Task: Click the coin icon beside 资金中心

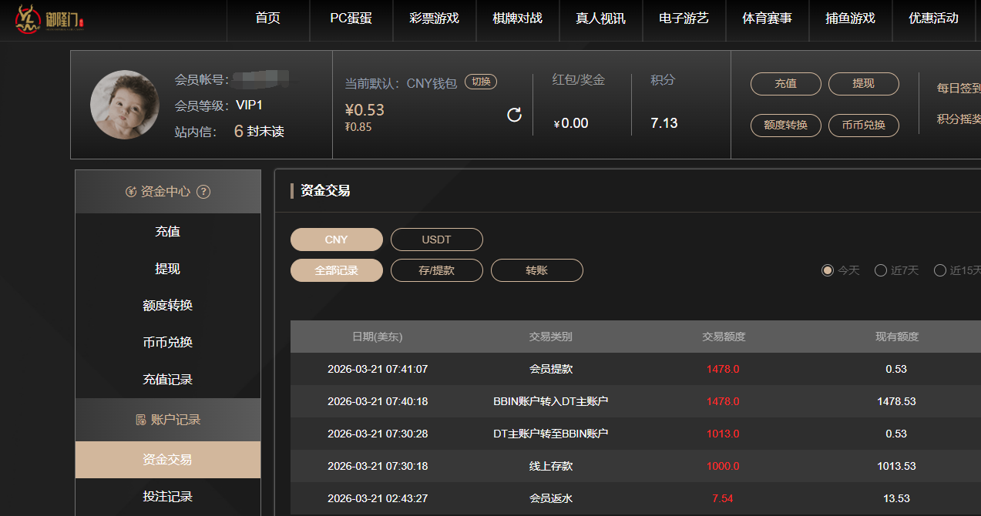Action: point(131,192)
